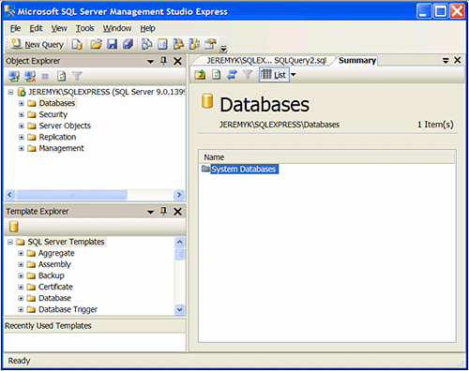
Task: Click Template Explorer scrollbar down arrow
Action: coord(180,309)
